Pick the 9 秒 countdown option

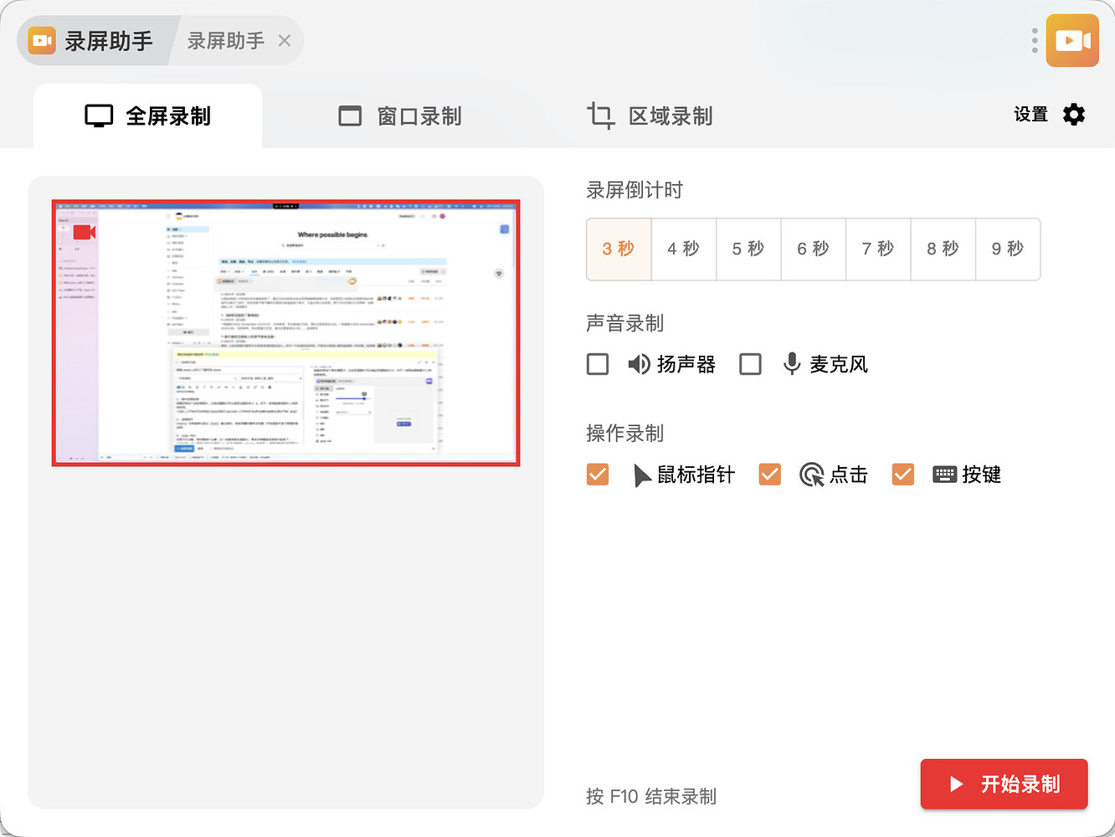(x=1008, y=249)
